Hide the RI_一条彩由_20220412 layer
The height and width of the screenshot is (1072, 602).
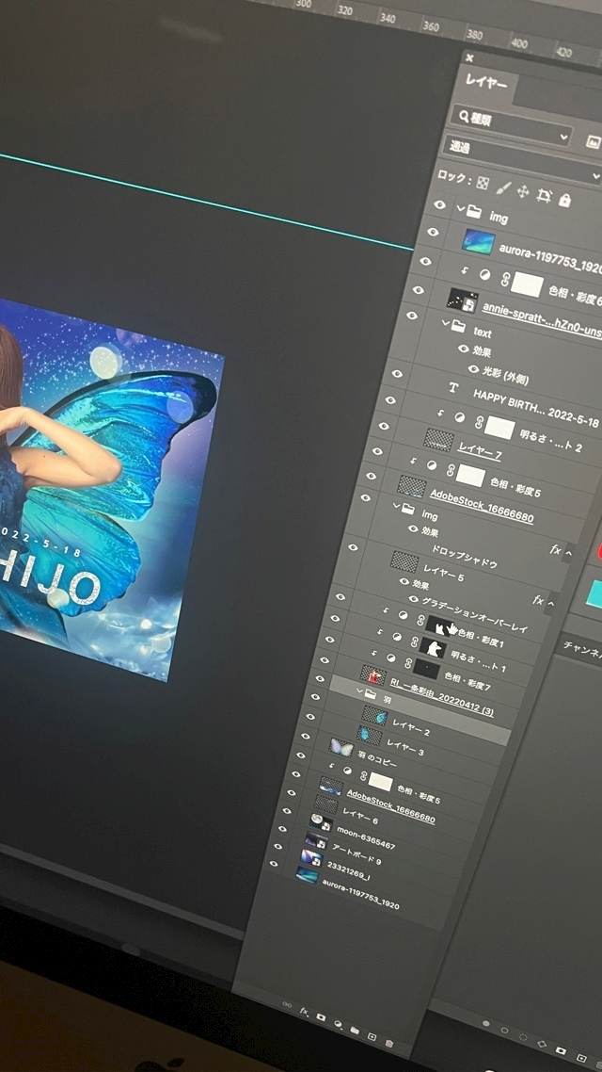click(x=325, y=659)
